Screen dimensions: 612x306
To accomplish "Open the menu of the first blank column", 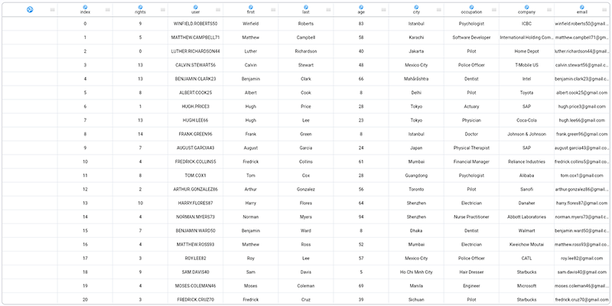I will [x=52, y=10].
